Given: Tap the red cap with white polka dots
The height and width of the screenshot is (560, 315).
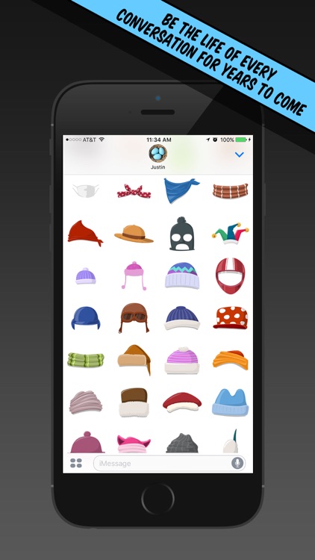Looking at the screenshot, I should [231, 318].
